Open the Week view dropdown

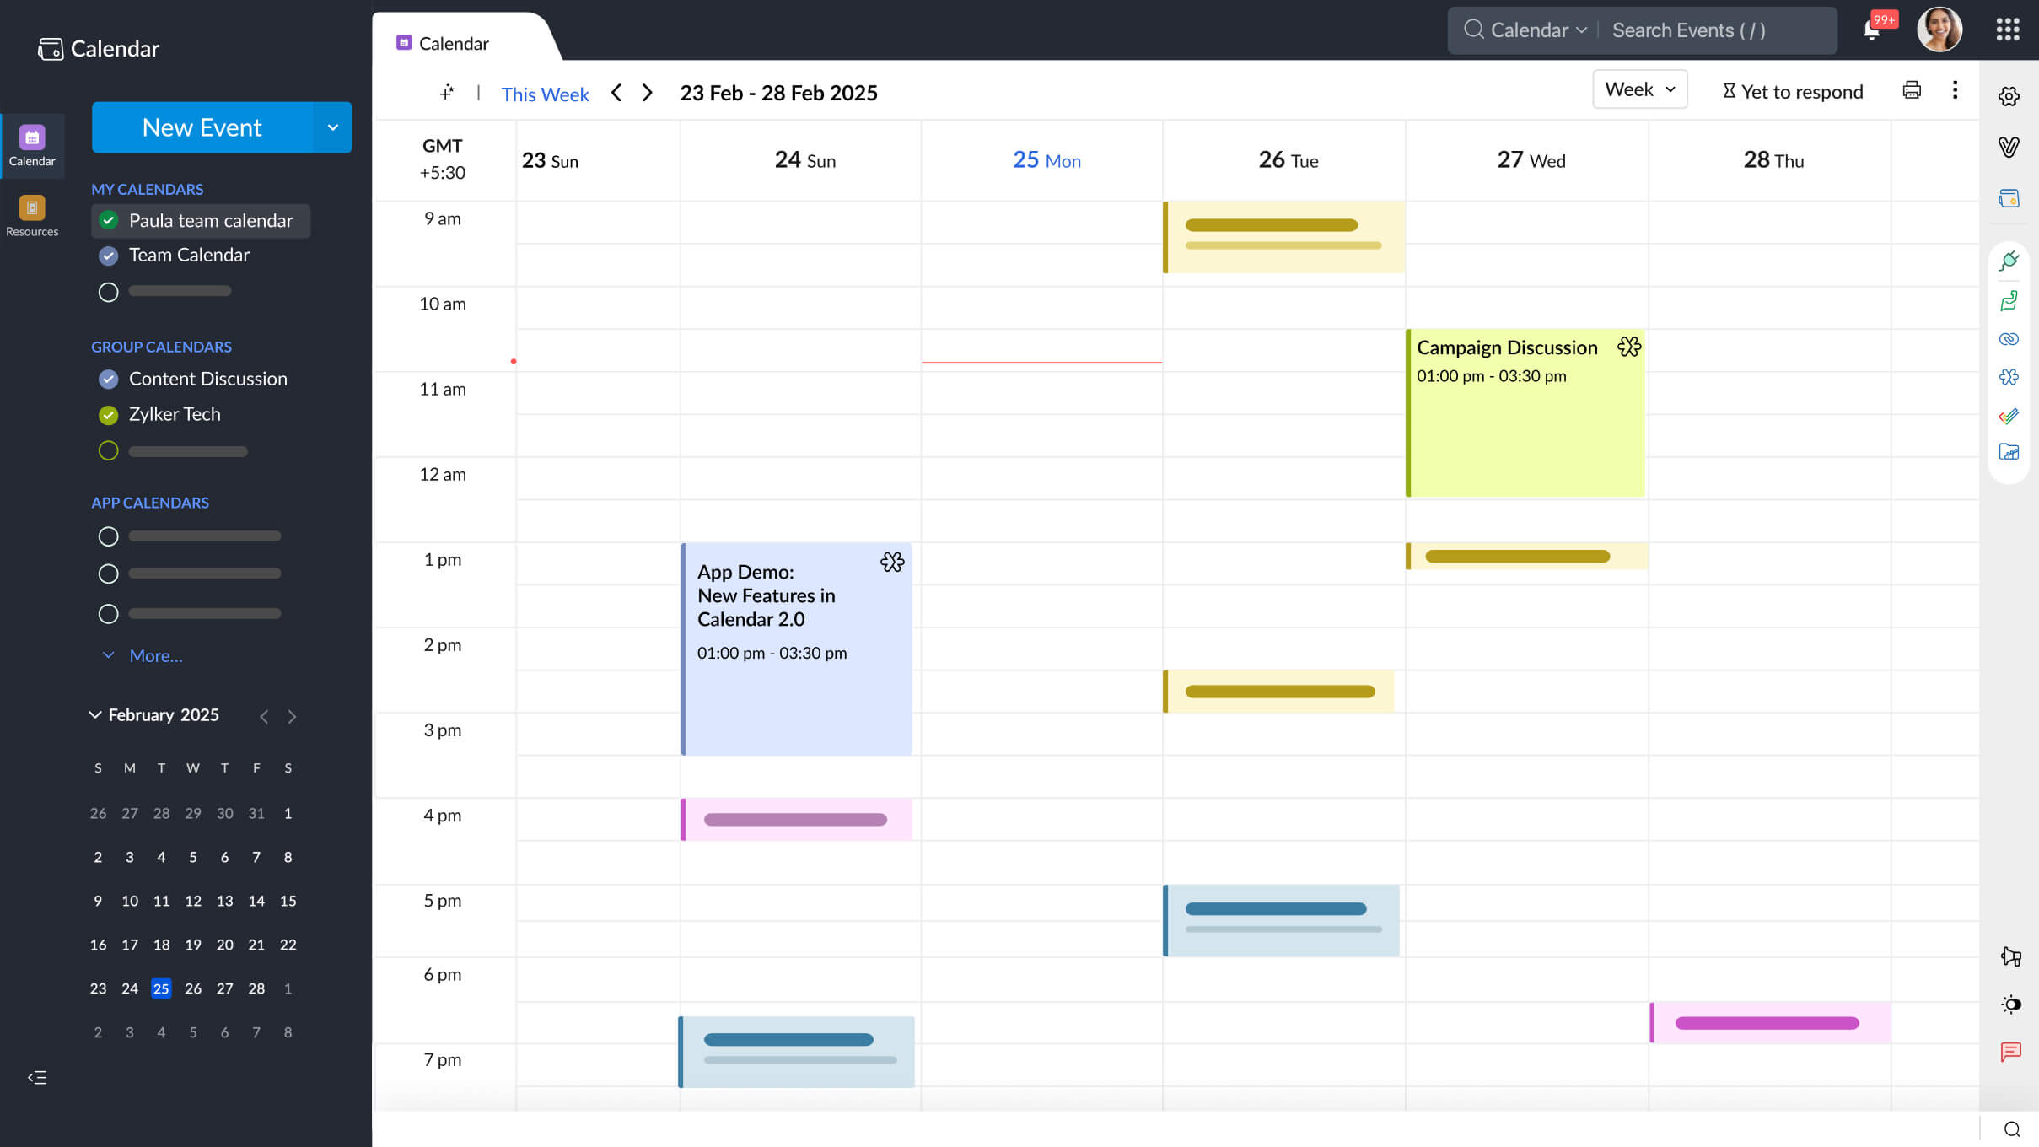coord(1638,89)
